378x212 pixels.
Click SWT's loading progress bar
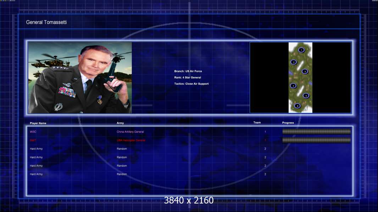pyautogui.click(x=316, y=140)
